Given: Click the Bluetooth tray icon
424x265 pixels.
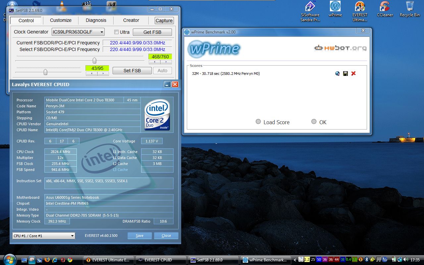Looking at the screenshot, I should 367,260.
